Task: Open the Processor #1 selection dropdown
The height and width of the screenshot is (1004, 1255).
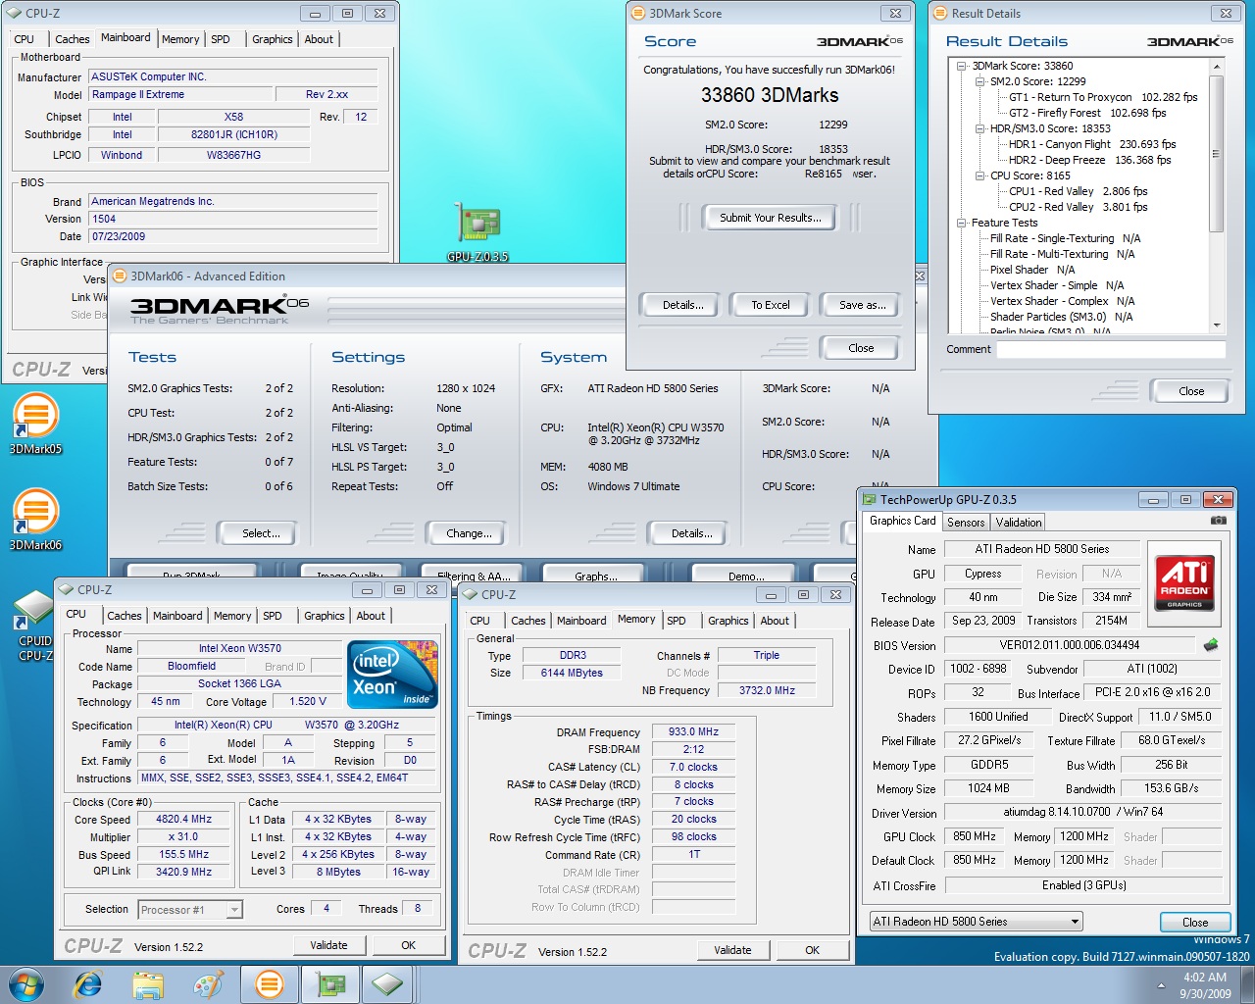Action: coord(234,910)
